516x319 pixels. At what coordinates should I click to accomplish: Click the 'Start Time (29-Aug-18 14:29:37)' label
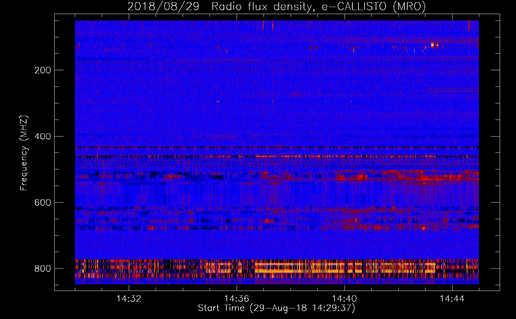coord(276,308)
